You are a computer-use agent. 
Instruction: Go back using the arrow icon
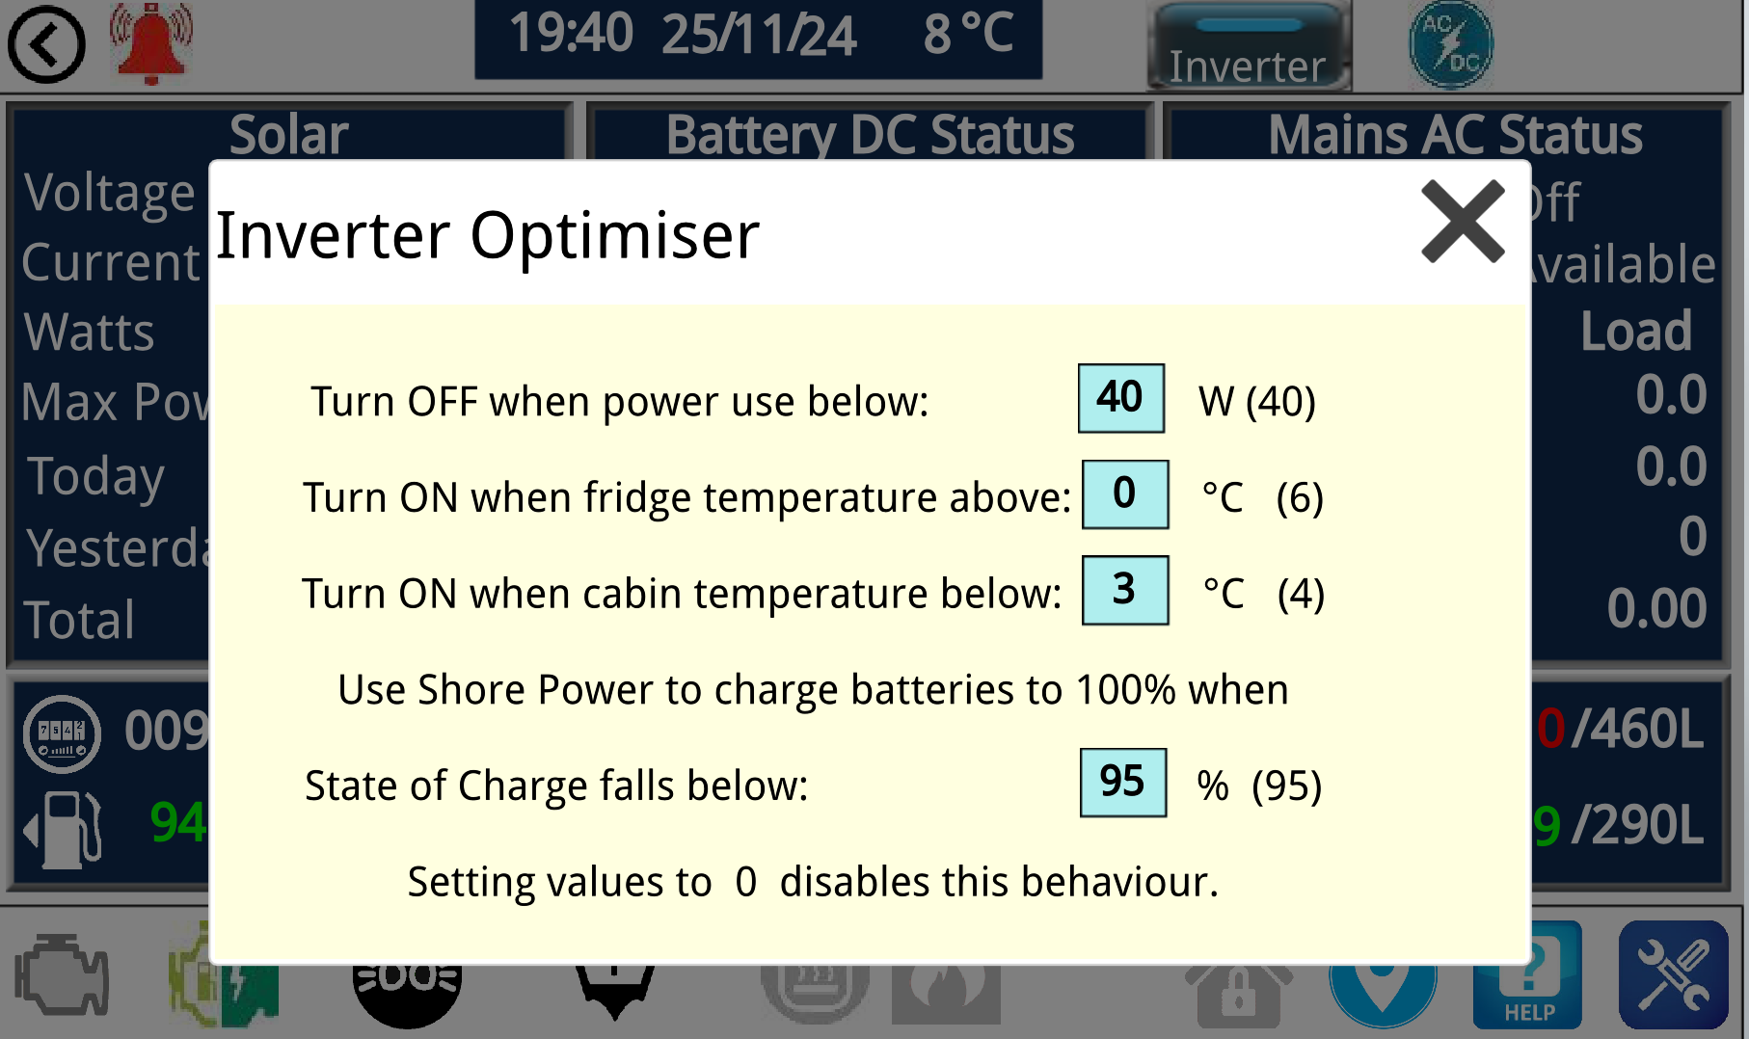tap(46, 44)
